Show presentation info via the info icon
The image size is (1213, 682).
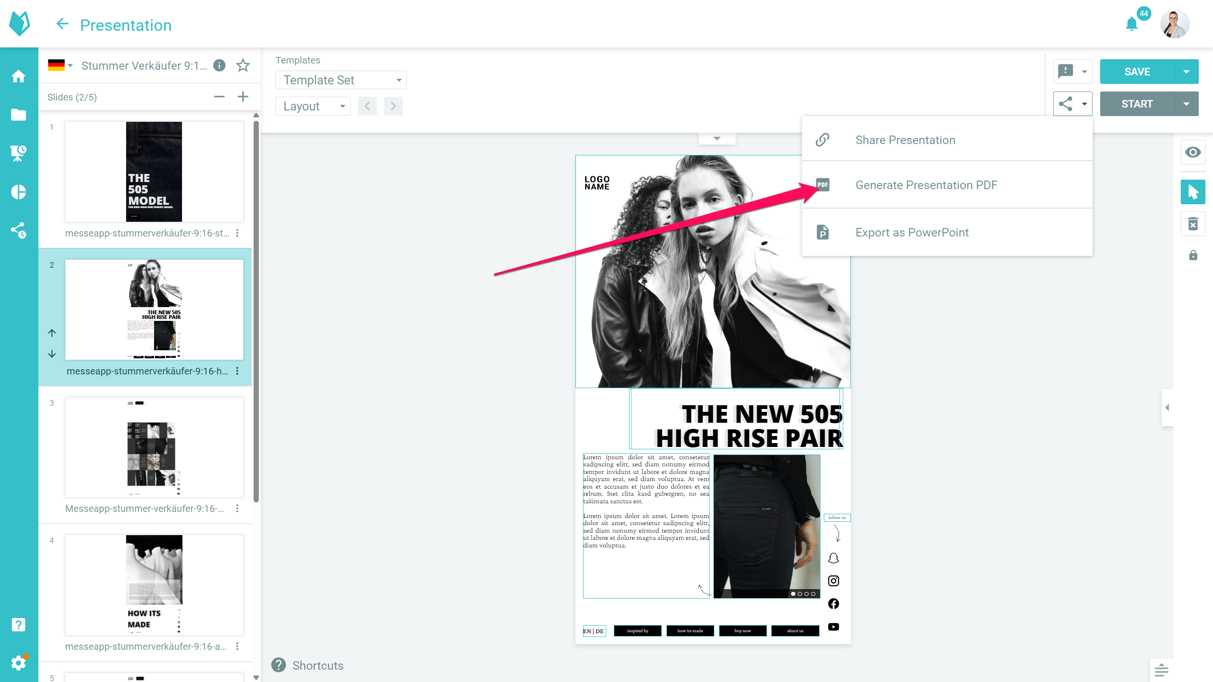(219, 65)
